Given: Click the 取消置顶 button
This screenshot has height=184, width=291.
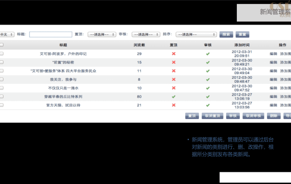Looking at the screenshot, I should pyautogui.click(x=212, y=116).
